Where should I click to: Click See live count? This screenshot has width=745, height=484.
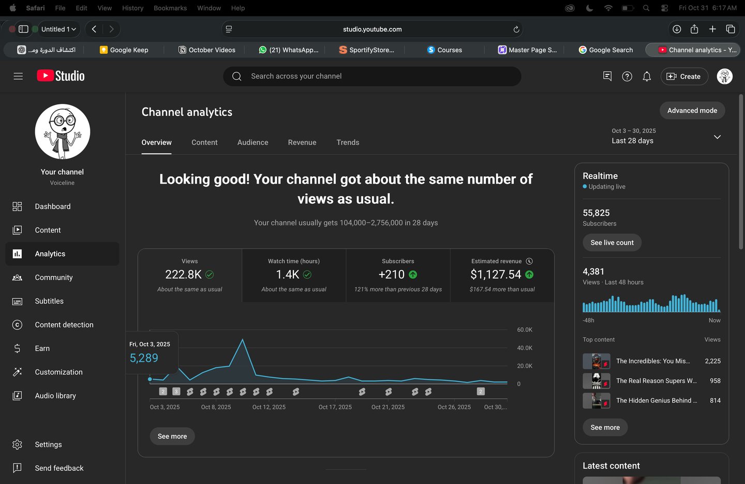[612, 243]
